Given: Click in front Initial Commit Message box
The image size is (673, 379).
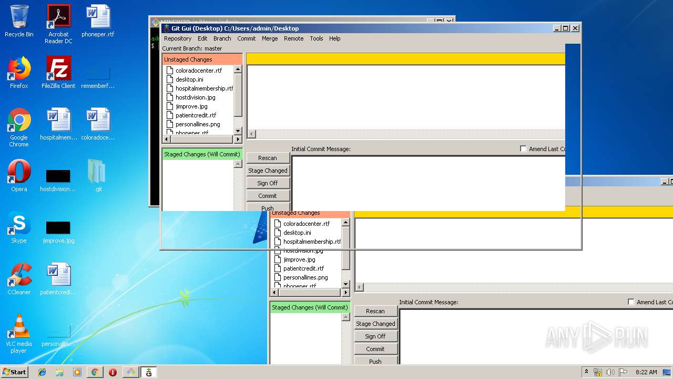Looking at the screenshot, I should pyautogui.click(x=429, y=183).
